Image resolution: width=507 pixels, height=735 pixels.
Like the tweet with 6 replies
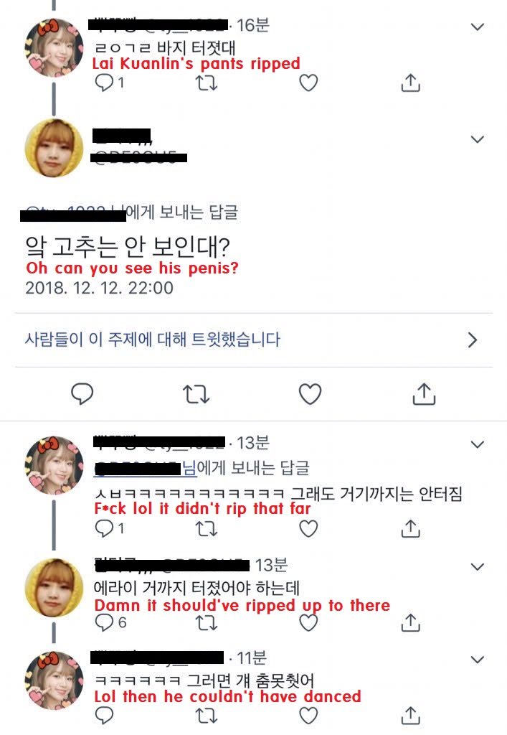click(x=308, y=622)
